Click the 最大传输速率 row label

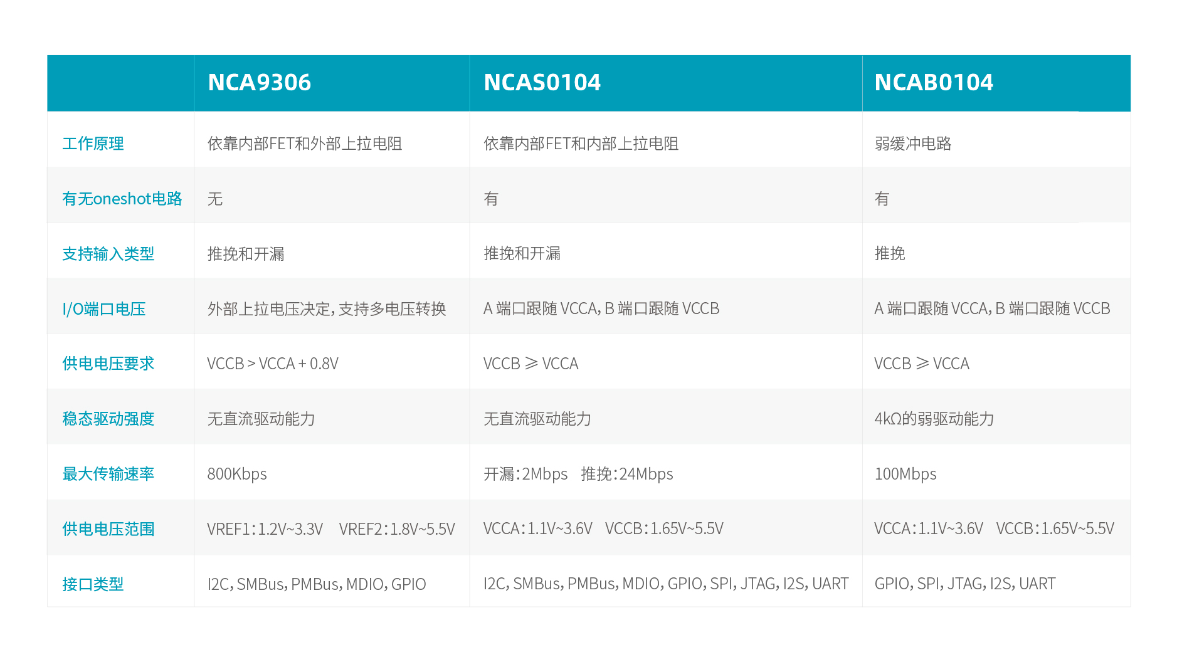tap(109, 474)
